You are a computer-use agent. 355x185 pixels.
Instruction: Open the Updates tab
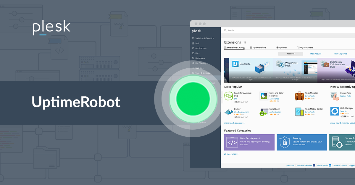tap(283, 47)
